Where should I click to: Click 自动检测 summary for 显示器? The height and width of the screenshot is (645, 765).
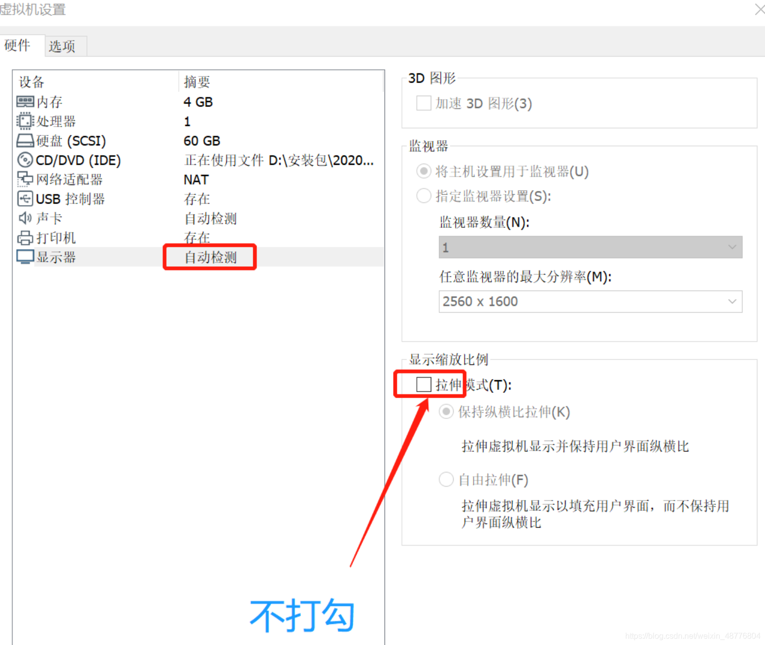click(x=210, y=257)
